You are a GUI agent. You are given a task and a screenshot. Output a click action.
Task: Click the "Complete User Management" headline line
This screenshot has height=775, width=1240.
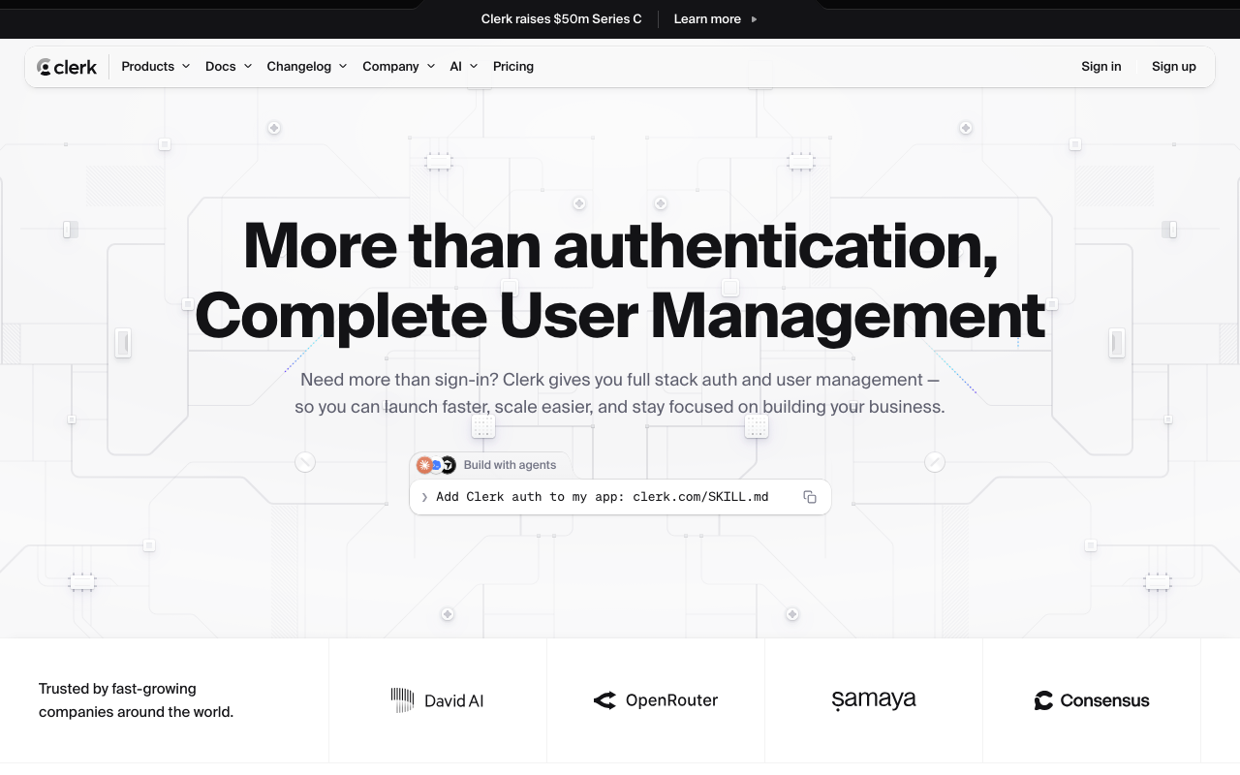pos(620,316)
